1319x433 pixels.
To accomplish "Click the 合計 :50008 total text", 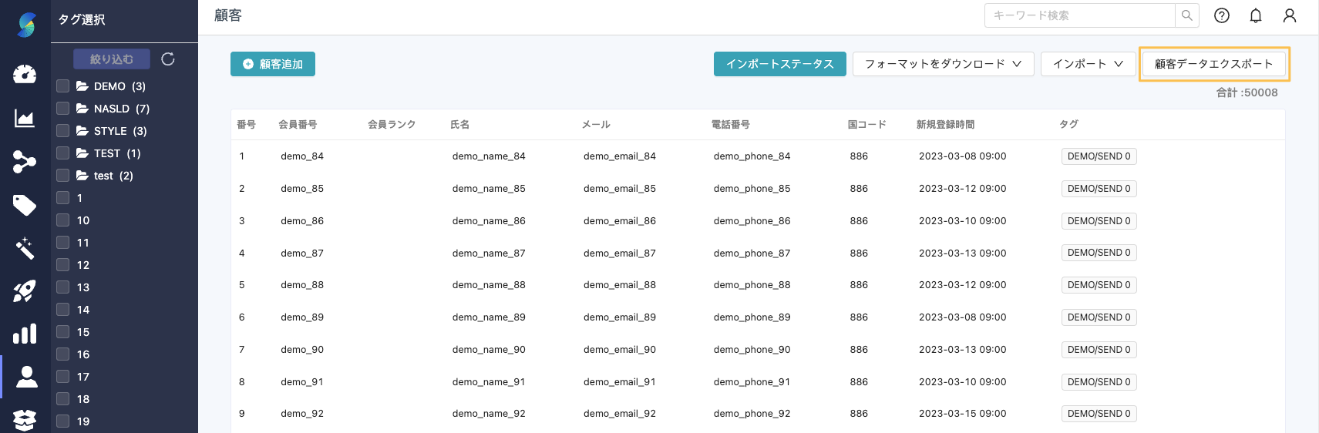I will (x=1247, y=92).
